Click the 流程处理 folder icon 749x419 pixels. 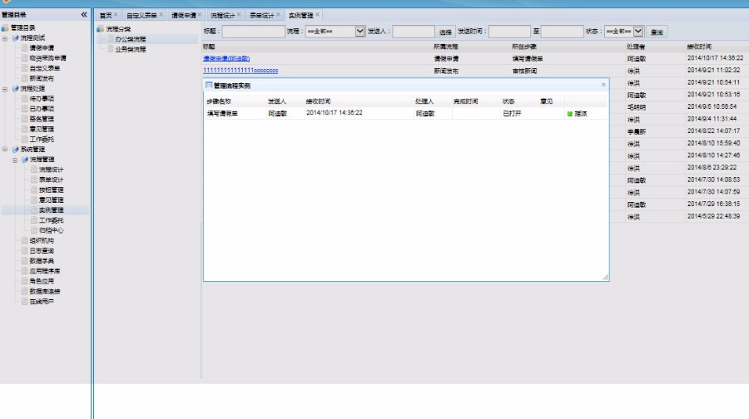tap(15, 89)
